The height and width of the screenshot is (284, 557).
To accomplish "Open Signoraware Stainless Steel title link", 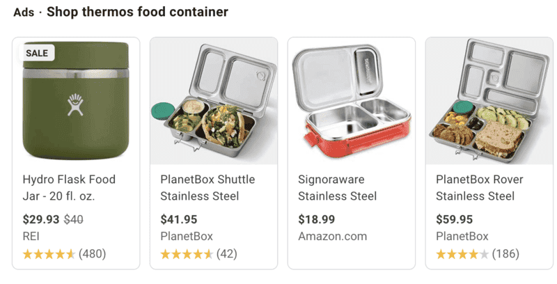I will (337, 188).
